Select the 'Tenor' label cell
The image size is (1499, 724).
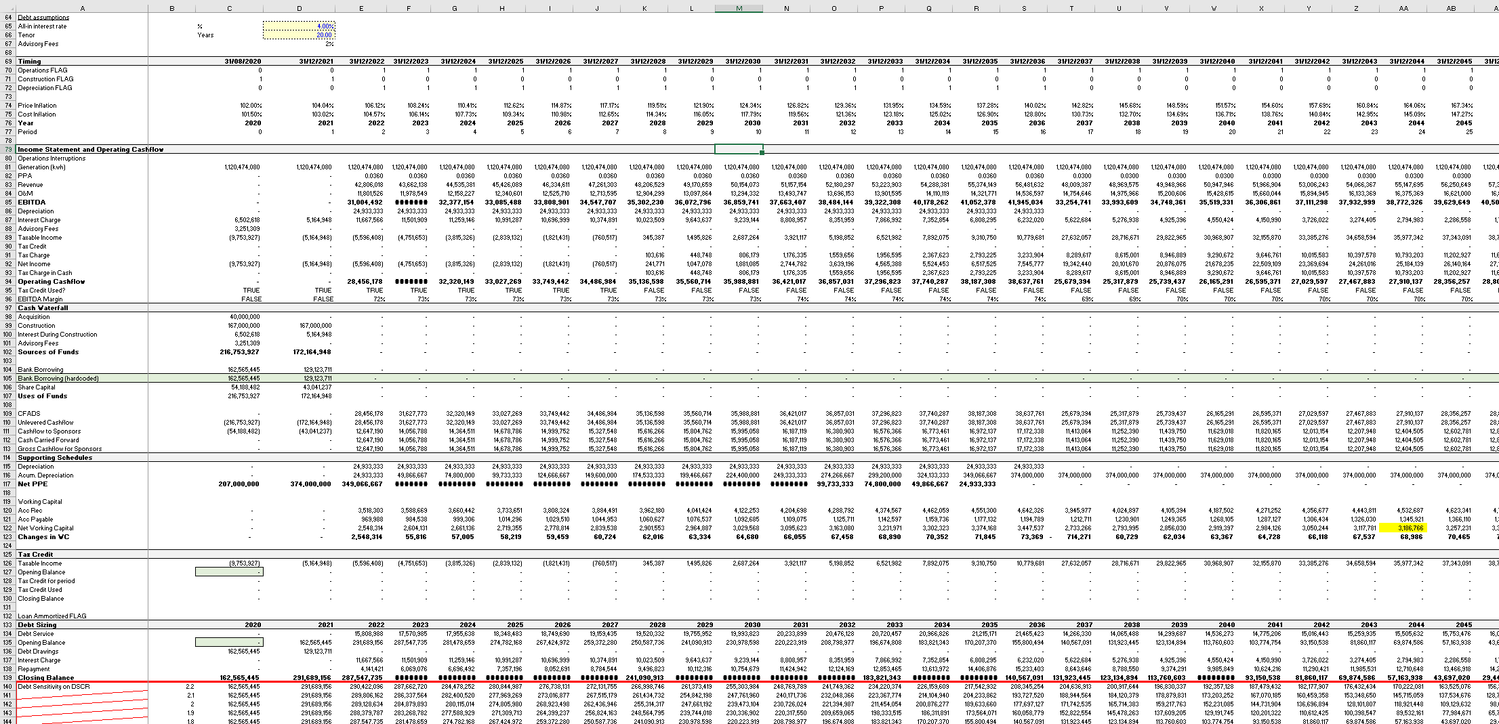pos(26,35)
